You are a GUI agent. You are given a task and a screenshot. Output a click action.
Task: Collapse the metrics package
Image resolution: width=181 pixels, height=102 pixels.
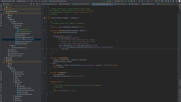14,82
